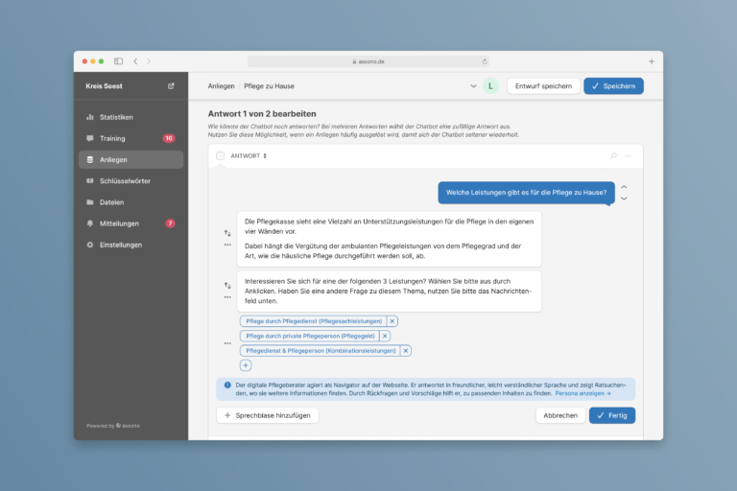The image size is (737, 491).
Task: Click the reorder arrows icon for the first speech bubble
Action: tap(227, 233)
